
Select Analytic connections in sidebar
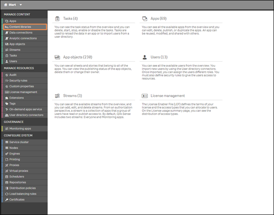pyautogui.click(x=25, y=38)
